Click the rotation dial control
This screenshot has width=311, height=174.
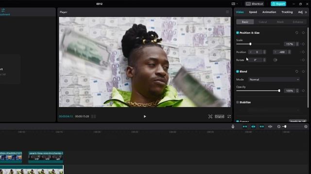276,60
